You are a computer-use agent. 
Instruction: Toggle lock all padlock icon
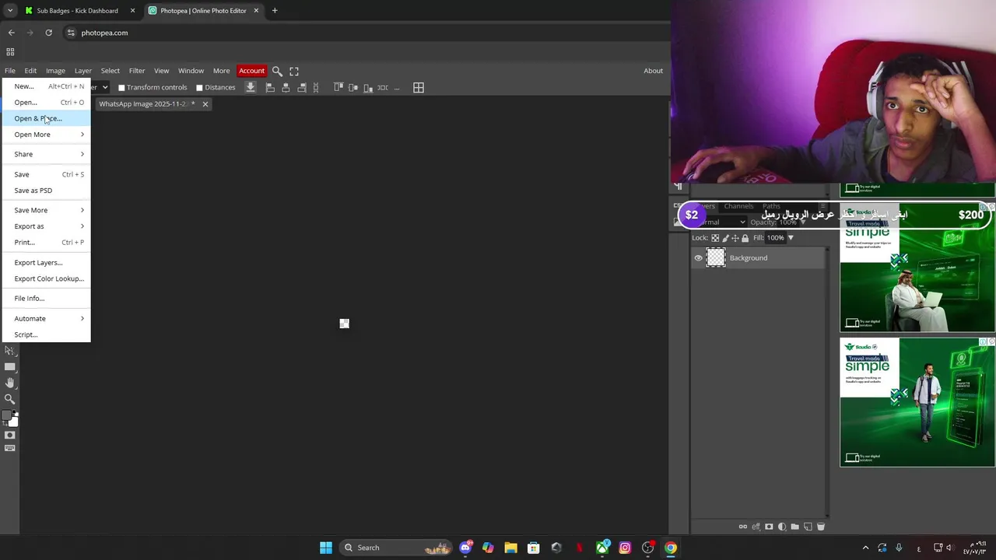point(745,238)
